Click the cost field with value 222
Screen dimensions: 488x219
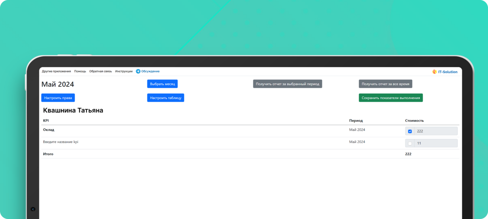click(x=436, y=131)
